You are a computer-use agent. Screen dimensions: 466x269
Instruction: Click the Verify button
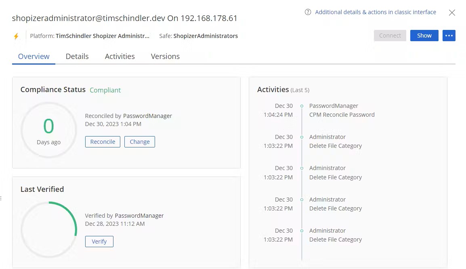(x=99, y=241)
